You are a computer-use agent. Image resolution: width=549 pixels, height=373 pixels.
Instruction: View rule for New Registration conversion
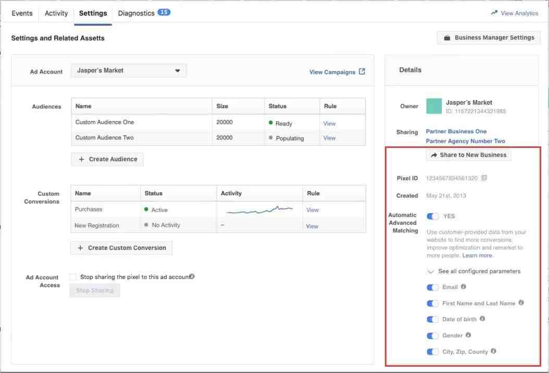(313, 226)
